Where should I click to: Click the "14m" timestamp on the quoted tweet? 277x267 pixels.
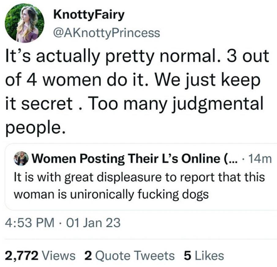260,158
